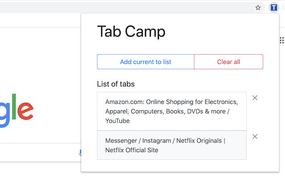Remove the Amazon / YouTube tab group
285x178 pixels.
[x=255, y=98]
